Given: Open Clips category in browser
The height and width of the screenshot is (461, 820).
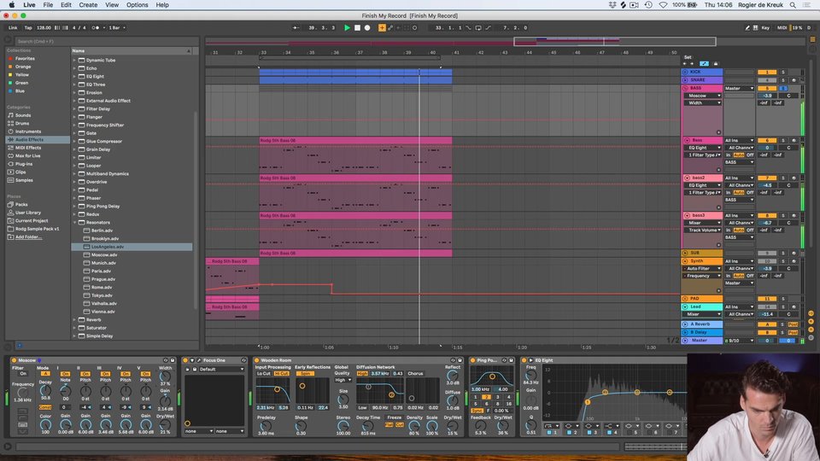Looking at the screenshot, I should click(20, 172).
